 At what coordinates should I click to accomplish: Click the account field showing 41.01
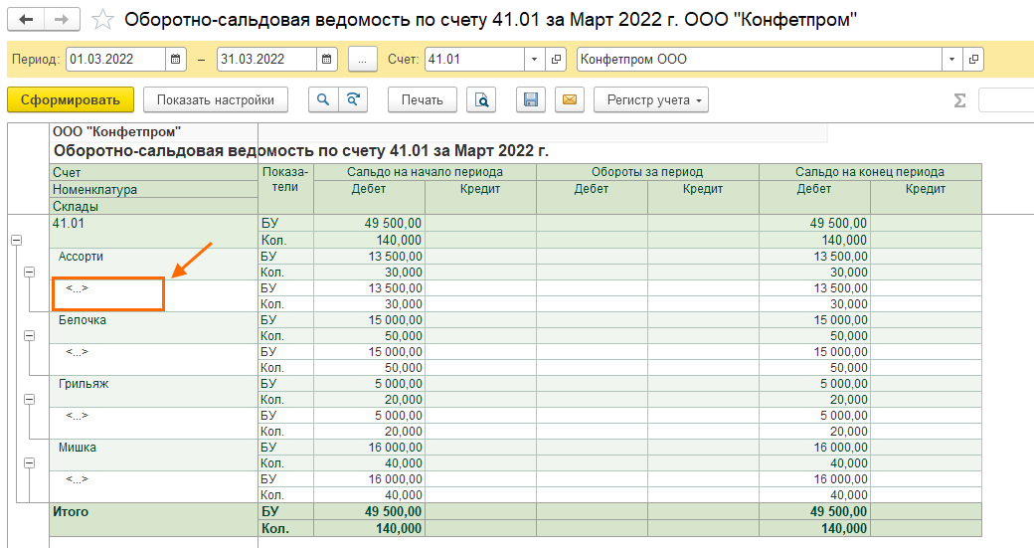475,60
